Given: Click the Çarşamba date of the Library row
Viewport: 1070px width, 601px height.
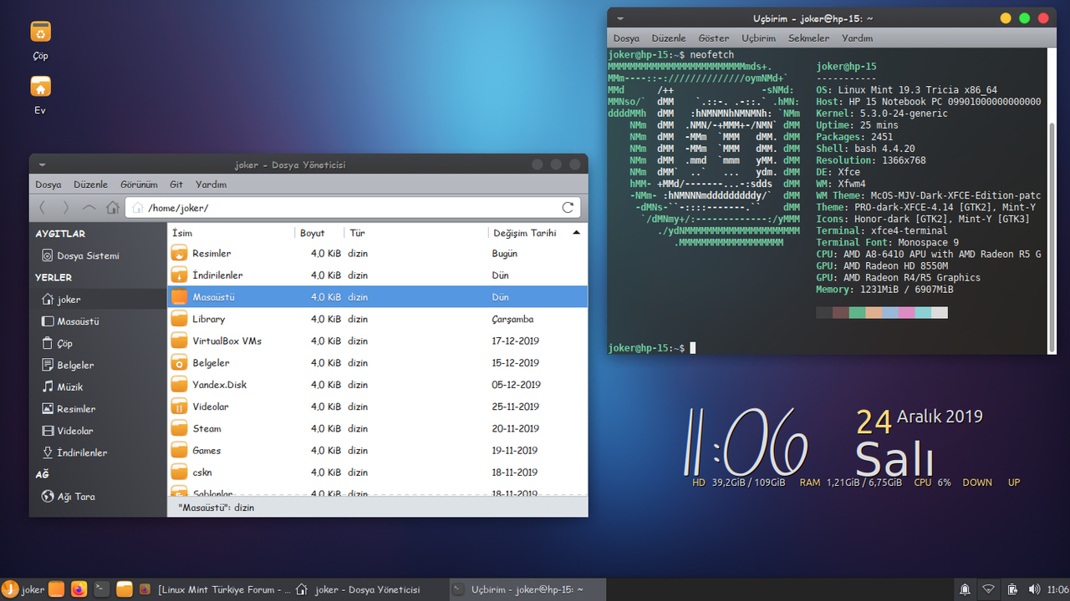Looking at the screenshot, I should coord(512,319).
